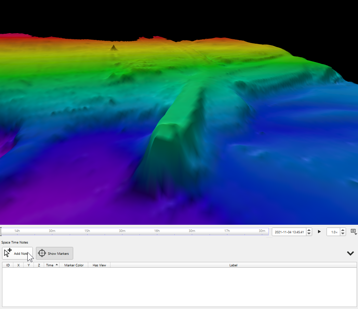
Task: Sort notes by the ID column
Action: click(x=8, y=265)
